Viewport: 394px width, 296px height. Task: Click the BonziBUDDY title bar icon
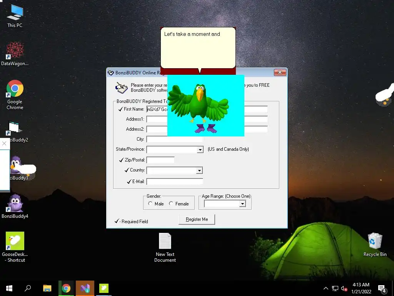(x=111, y=73)
